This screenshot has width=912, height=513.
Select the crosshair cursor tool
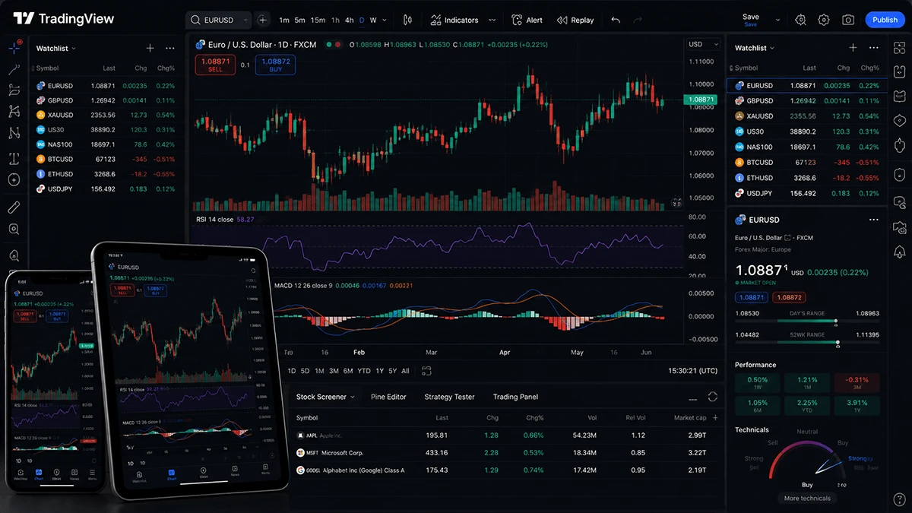click(x=14, y=48)
